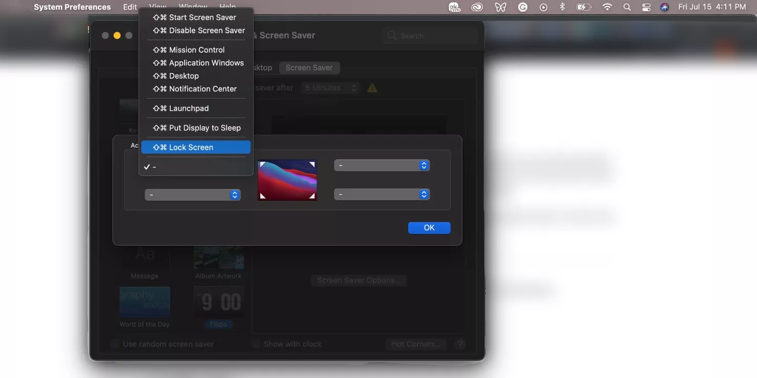Open Control Center from the menu bar
757x378 pixels.
tap(646, 7)
